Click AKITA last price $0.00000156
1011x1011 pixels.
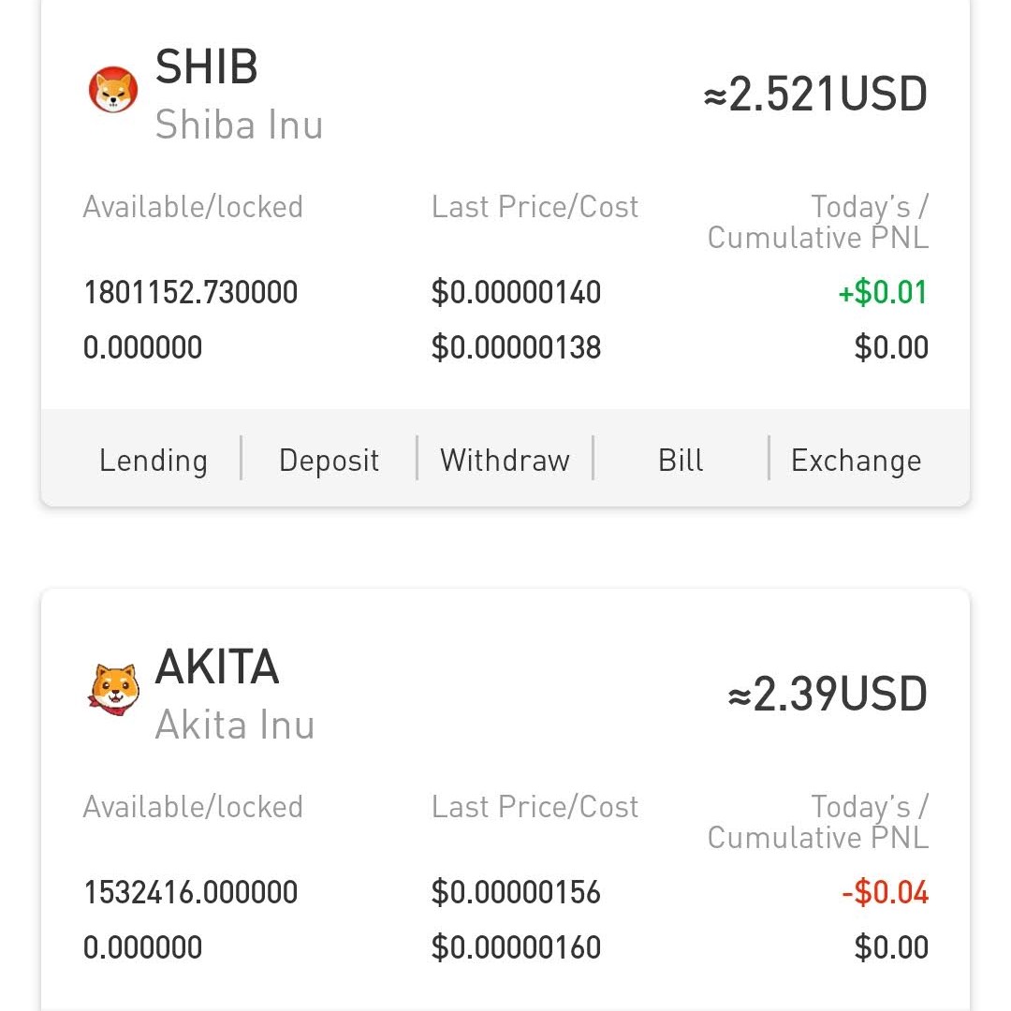coord(516,892)
